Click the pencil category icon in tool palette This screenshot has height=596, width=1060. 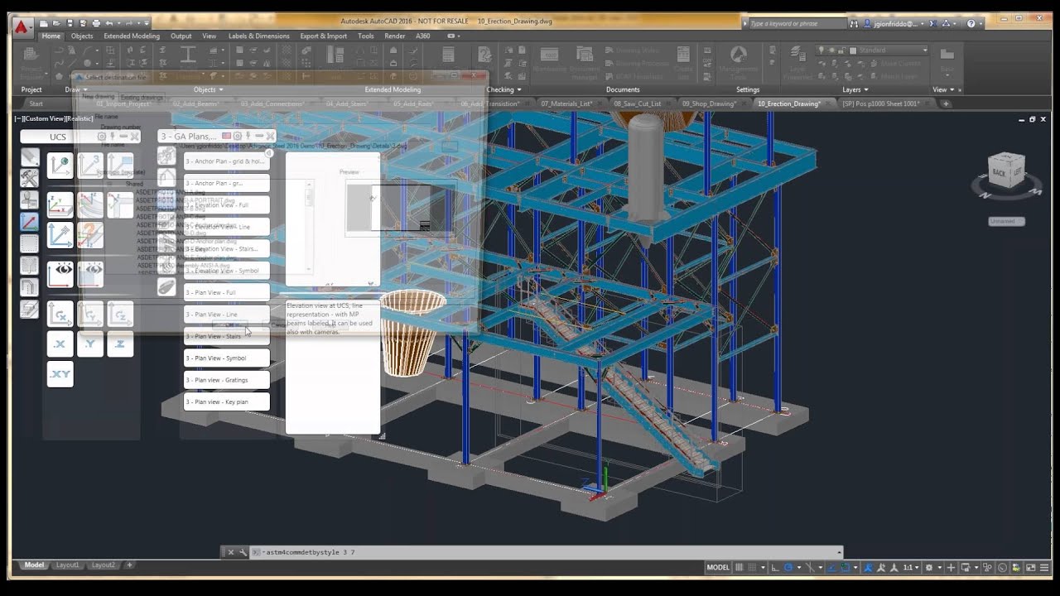point(29,157)
